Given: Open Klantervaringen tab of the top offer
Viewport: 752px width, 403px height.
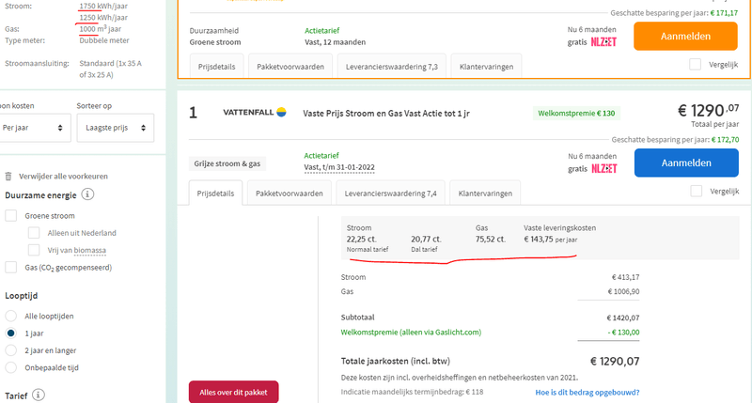Looking at the screenshot, I should click(x=486, y=66).
